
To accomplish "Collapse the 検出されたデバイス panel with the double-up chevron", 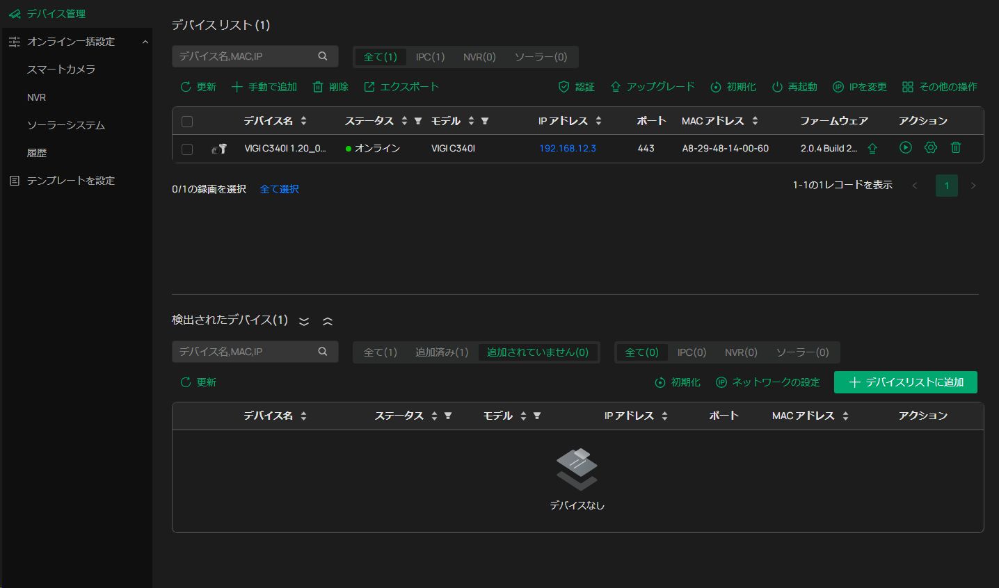I will point(328,321).
